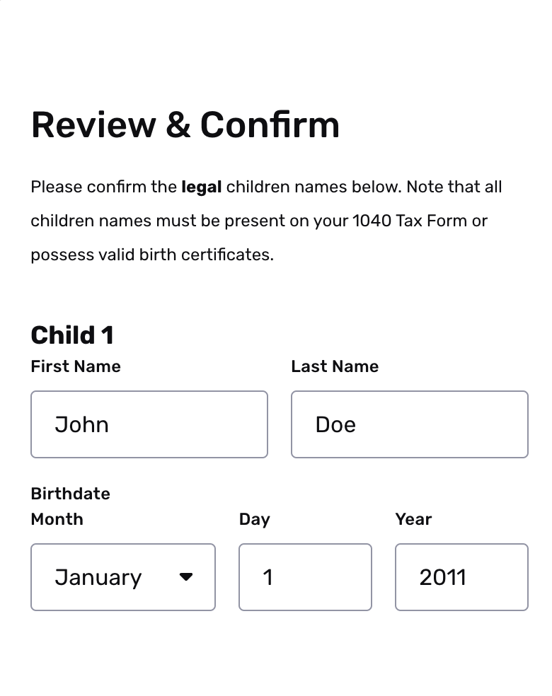Click the Year label
The image size is (552, 696).
[413, 519]
